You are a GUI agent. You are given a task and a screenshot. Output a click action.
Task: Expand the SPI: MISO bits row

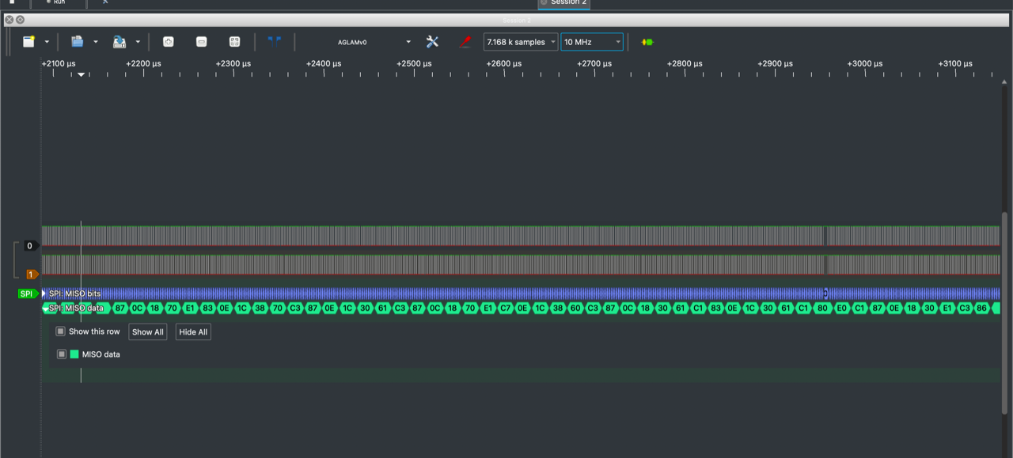(44, 293)
